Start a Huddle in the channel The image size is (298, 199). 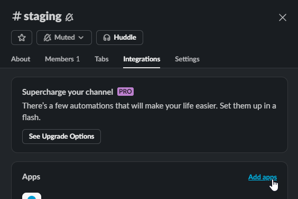pos(119,38)
